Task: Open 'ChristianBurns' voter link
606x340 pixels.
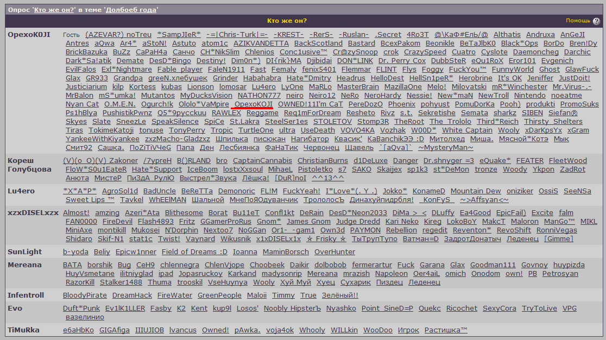Action: [323, 160]
